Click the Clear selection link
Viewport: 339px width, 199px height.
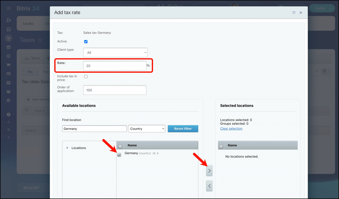(x=231, y=129)
